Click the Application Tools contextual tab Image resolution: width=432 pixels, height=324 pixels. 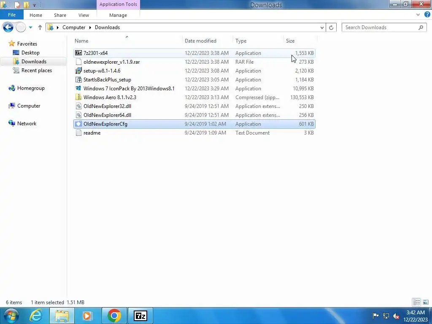point(118,4)
